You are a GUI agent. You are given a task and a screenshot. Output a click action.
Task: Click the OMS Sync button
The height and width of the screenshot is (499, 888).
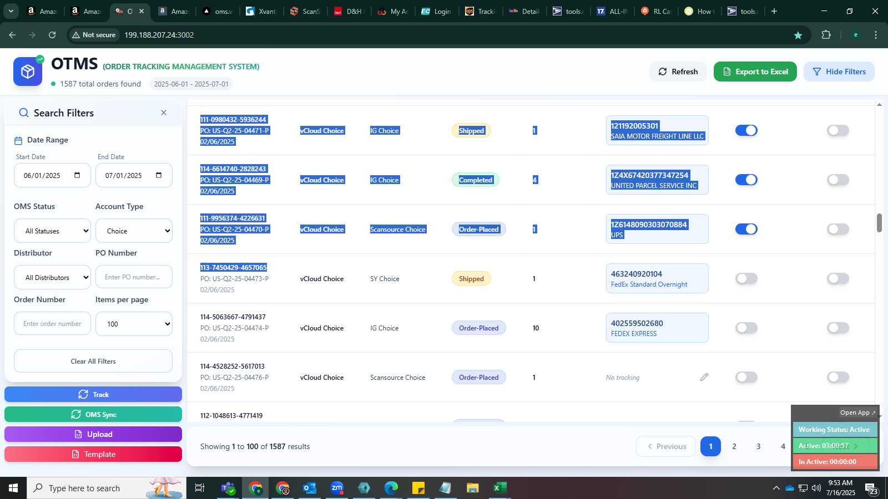(x=93, y=414)
